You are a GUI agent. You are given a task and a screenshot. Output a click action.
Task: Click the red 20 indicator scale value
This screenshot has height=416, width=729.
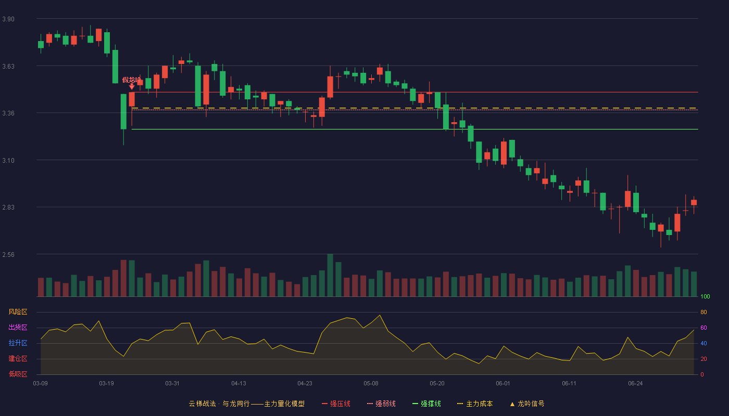pyautogui.click(x=703, y=359)
